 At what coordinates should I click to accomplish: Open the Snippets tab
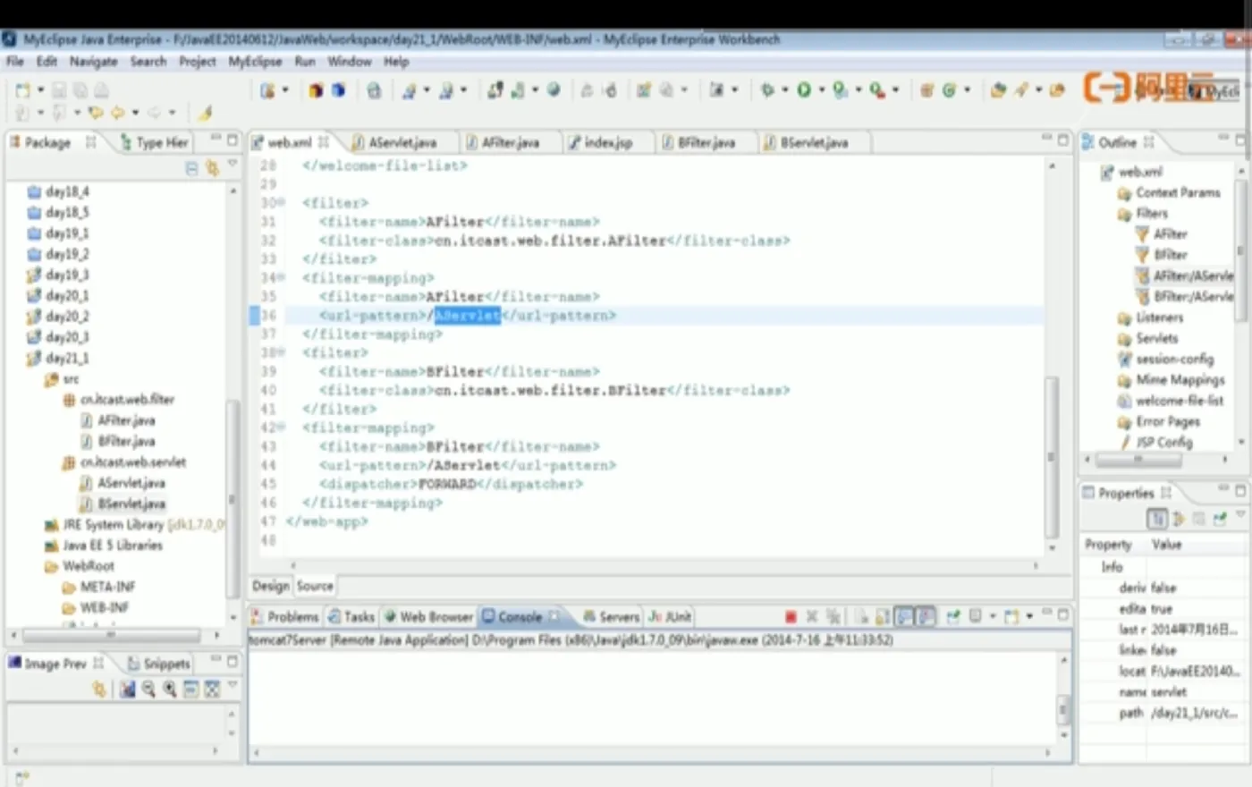(159, 664)
